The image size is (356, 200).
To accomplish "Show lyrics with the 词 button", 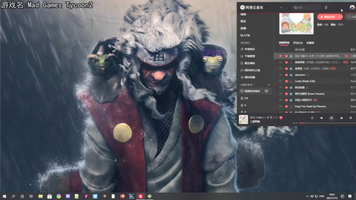I will coord(351,118).
